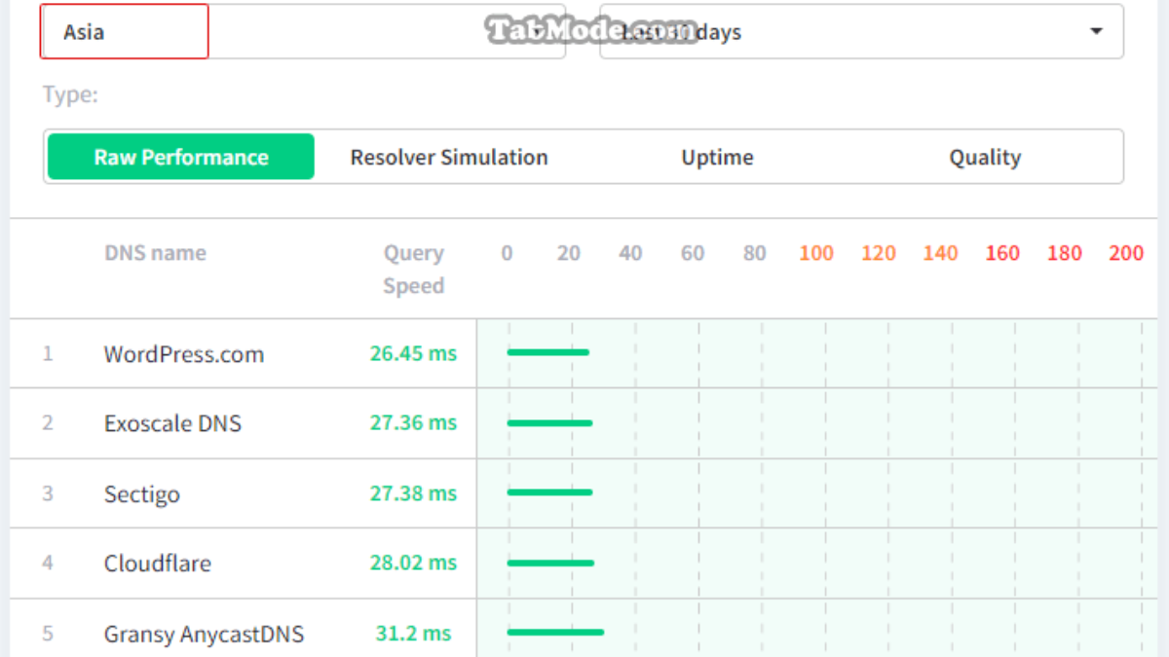Click the Cloudflare green speed bar

550,563
